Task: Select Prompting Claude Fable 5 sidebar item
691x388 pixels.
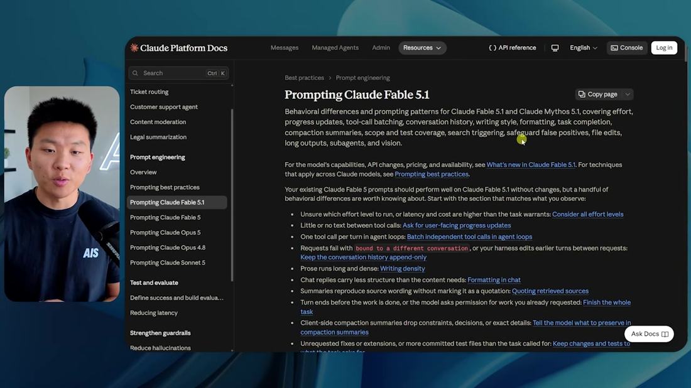Action: (x=165, y=218)
